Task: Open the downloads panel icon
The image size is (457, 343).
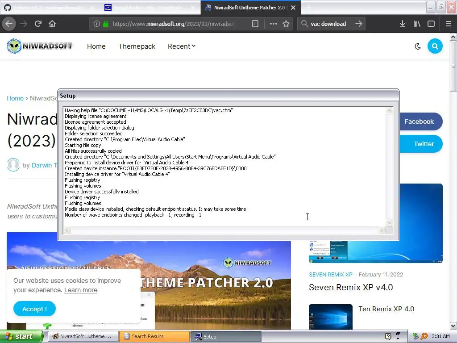Action: pos(403,24)
